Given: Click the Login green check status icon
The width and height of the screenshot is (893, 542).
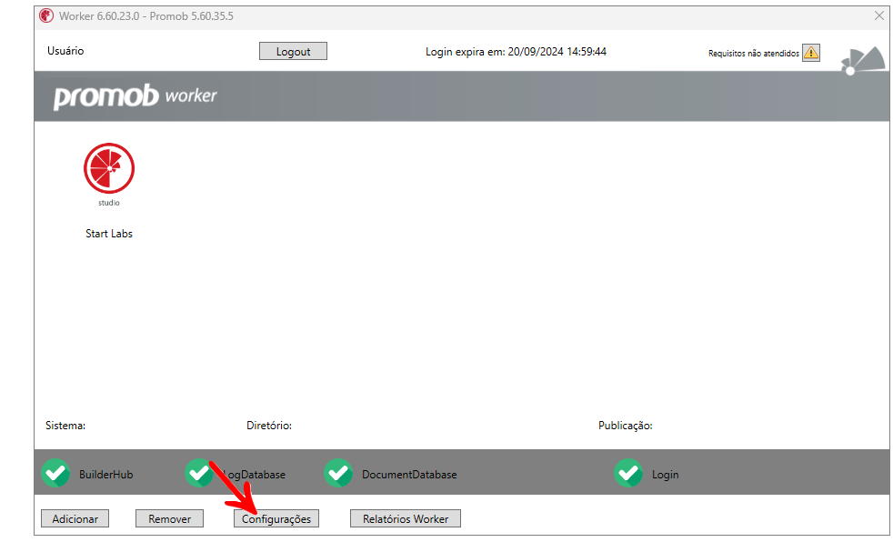Looking at the screenshot, I should tap(628, 473).
